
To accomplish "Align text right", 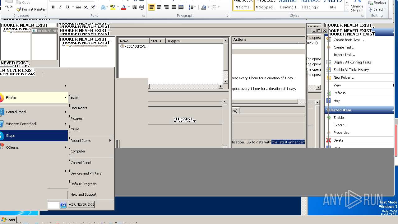I will [166, 7].
